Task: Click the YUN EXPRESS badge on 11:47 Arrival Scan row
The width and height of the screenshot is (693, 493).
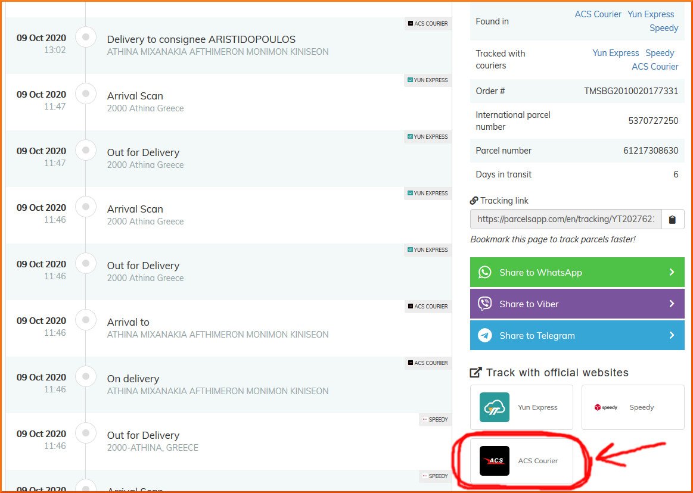Action: (x=427, y=80)
